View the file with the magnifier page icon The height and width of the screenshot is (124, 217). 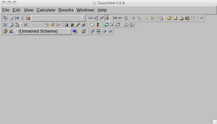(x=126, y=25)
